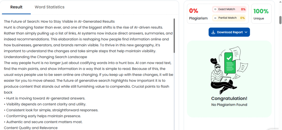The image size is (282, 130).
Task: Click the green 100% Unique score
Action: pyautogui.click(x=261, y=11)
